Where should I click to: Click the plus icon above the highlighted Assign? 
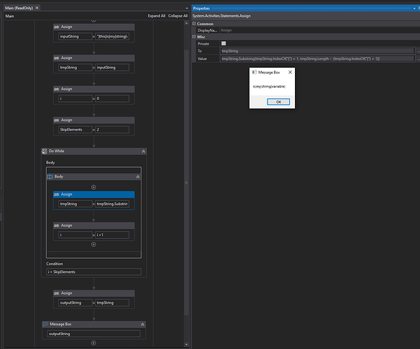click(x=94, y=187)
